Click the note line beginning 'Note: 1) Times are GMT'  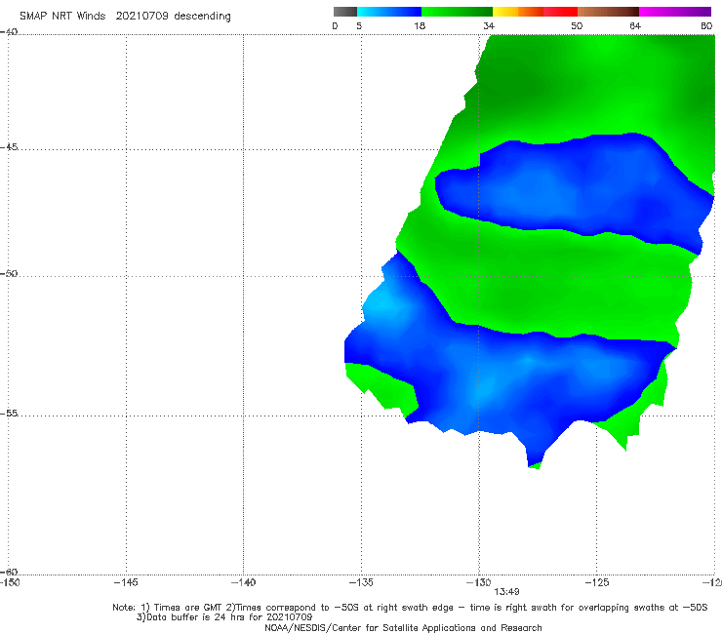coord(410,608)
